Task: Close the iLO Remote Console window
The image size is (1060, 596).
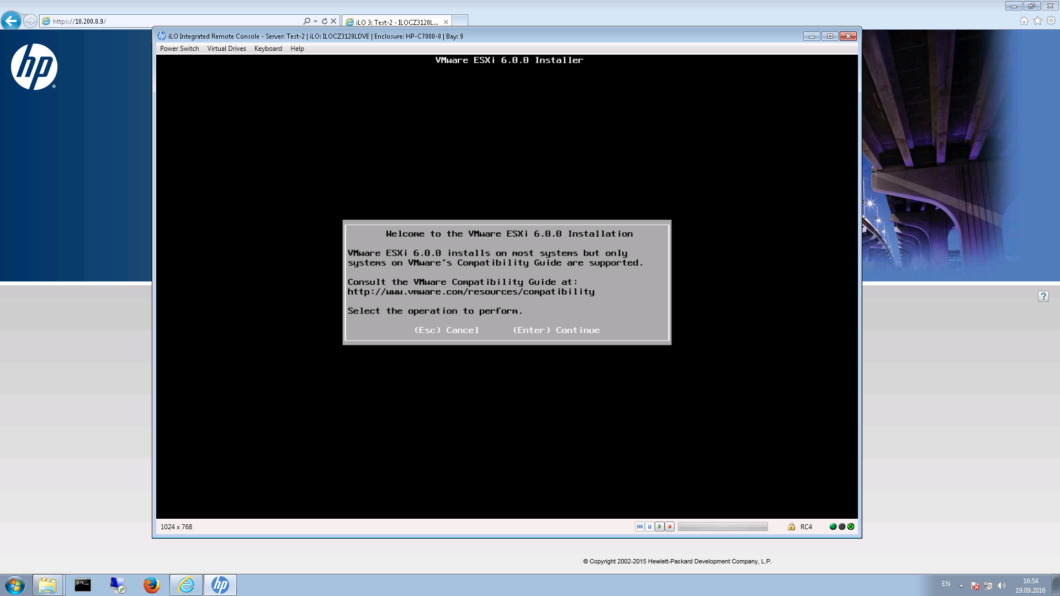Action: tap(848, 36)
